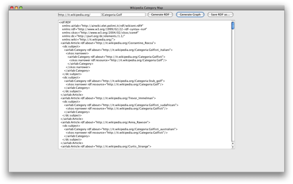Click the toolbar toggle pill in title bar
Image resolution: width=293 pixels, height=184 pixels.
pos(281,7)
